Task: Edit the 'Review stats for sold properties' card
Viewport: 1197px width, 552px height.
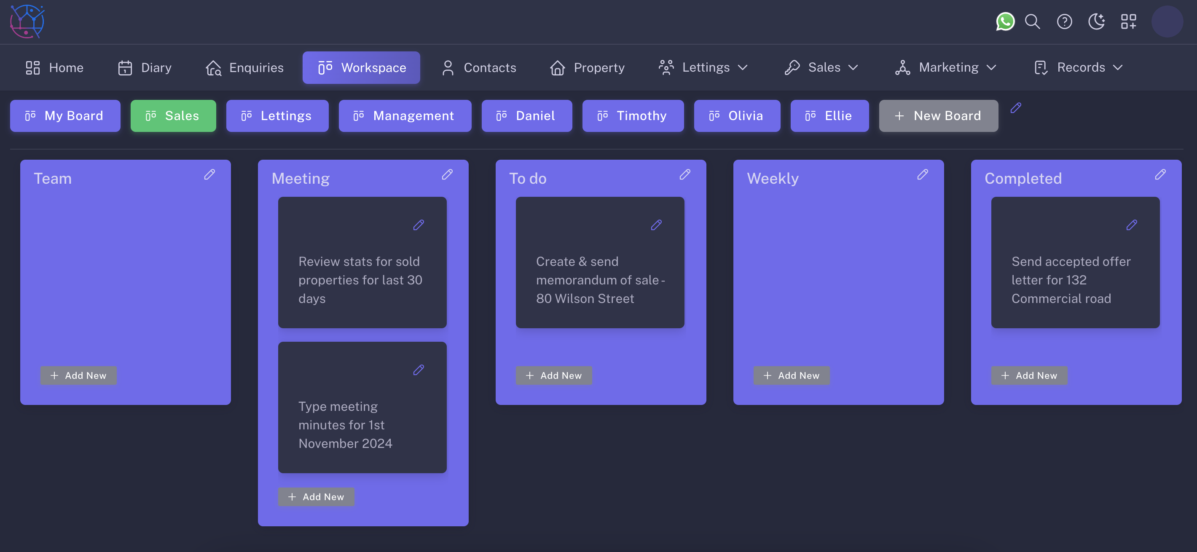Action: tap(418, 225)
